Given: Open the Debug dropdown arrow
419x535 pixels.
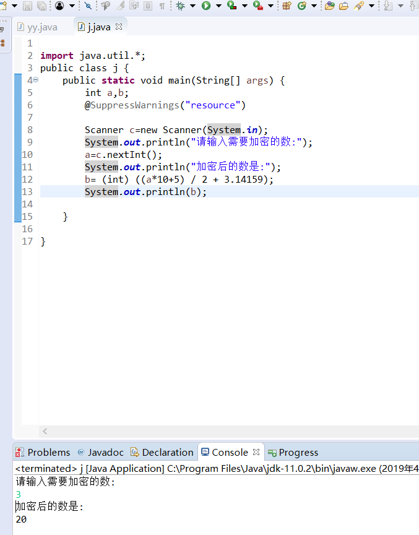Looking at the screenshot, I should click(192, 6).
